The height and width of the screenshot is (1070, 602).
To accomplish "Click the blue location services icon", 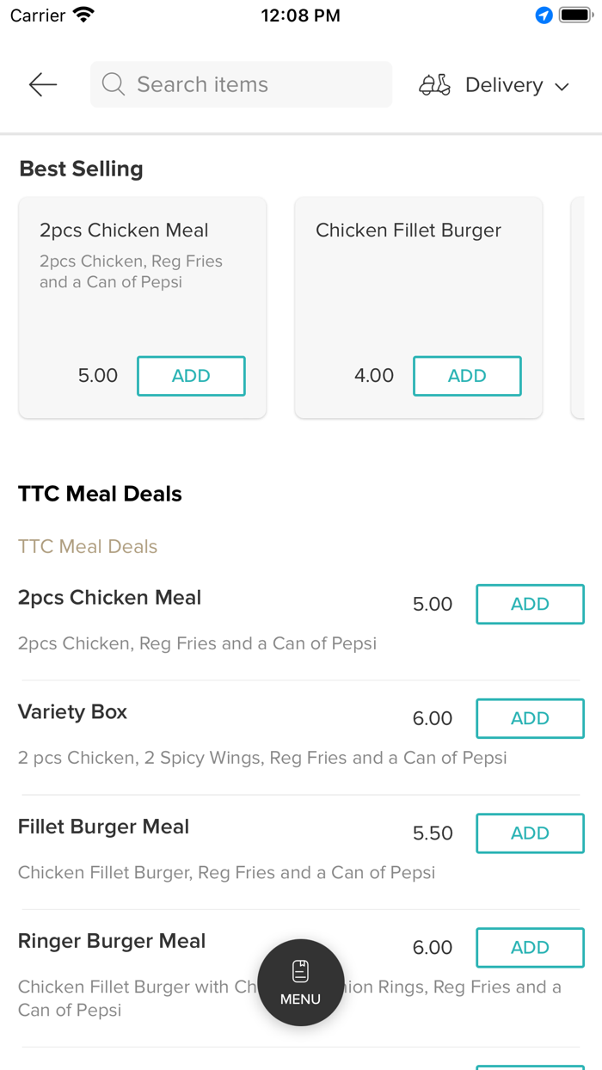I will [x=543, y=15].
